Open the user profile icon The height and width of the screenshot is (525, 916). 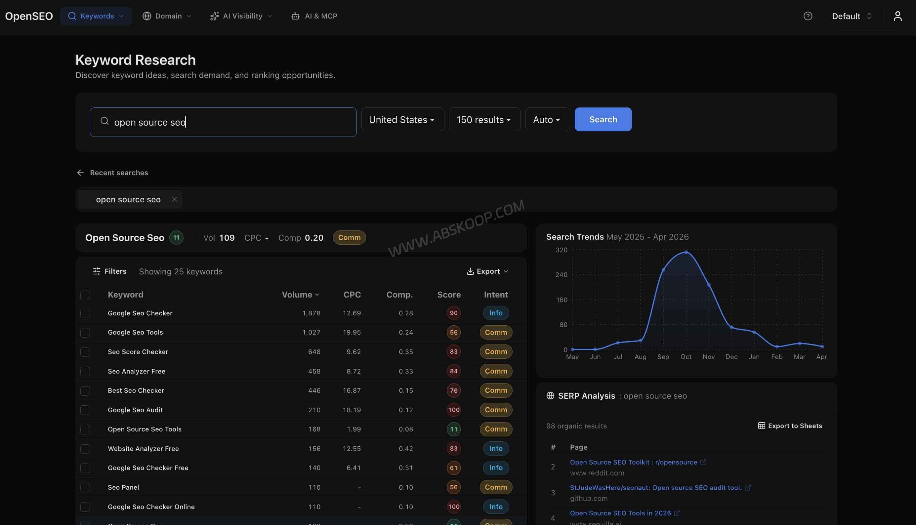897,16
